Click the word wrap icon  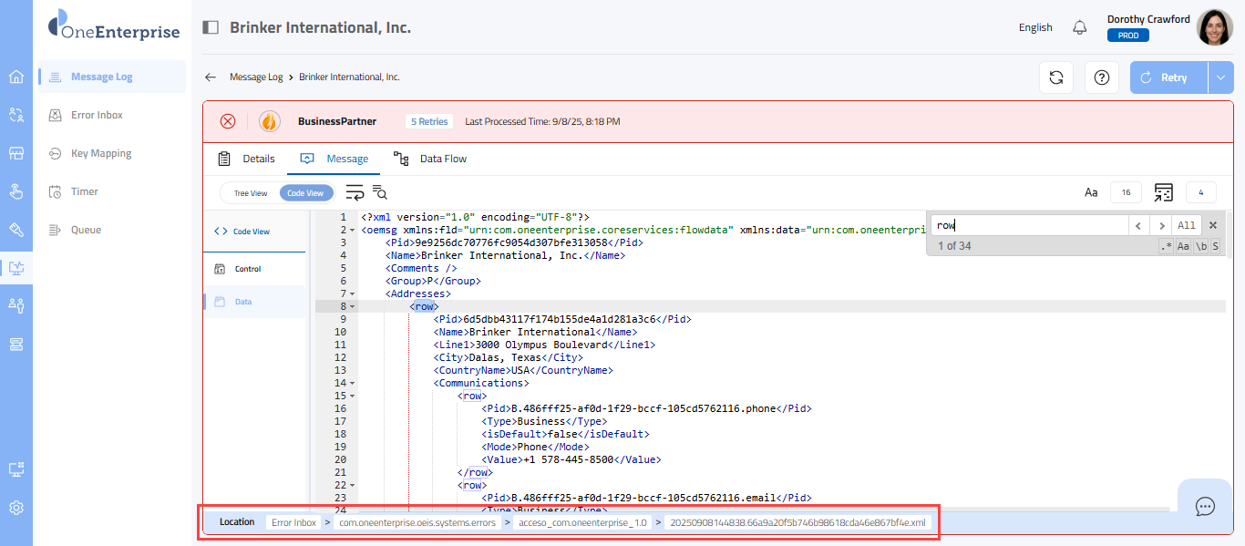pos(355,192)
